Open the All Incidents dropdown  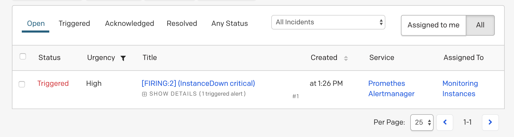pos(328,22)
